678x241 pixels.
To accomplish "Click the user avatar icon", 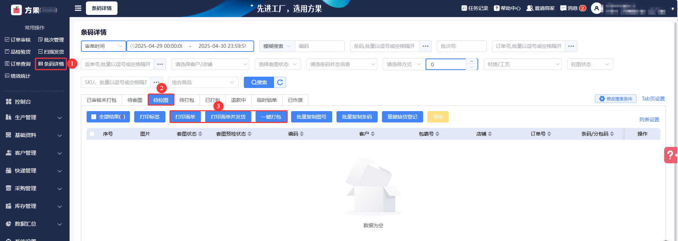I will [597, 8].
